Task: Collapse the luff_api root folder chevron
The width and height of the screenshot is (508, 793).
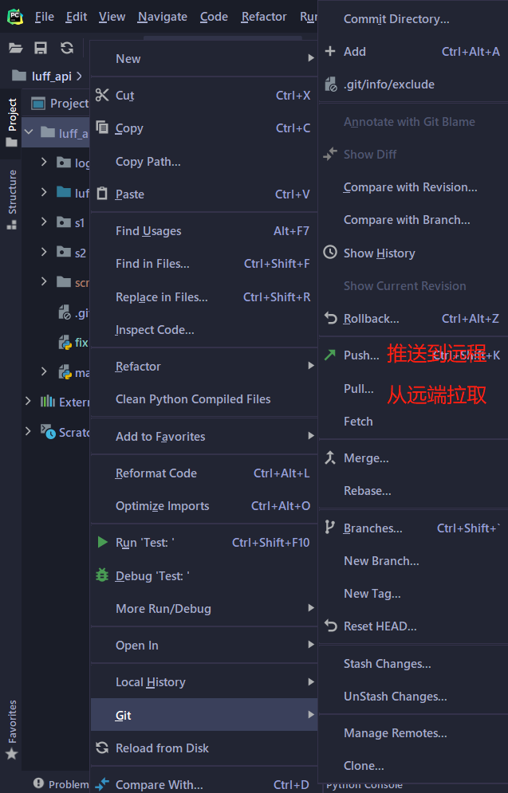Action: pos(29,132)
